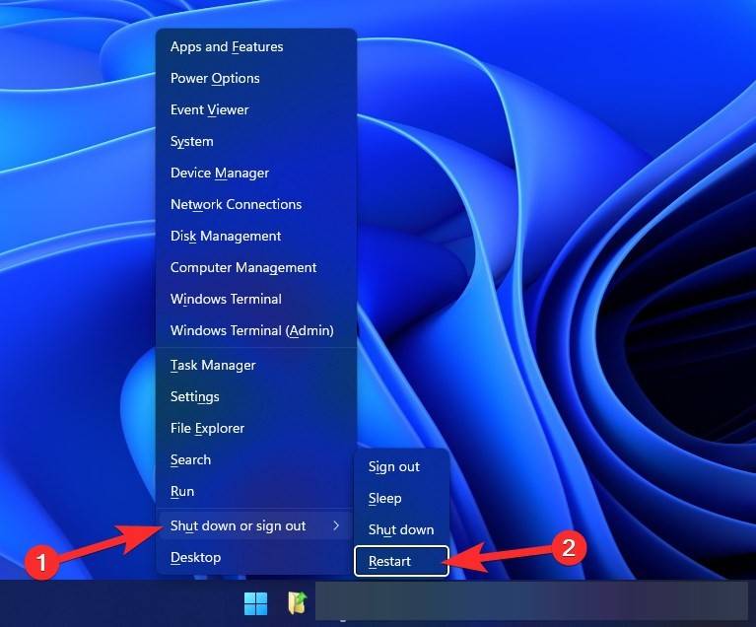Open Disk Management

(x=256, y=236)
